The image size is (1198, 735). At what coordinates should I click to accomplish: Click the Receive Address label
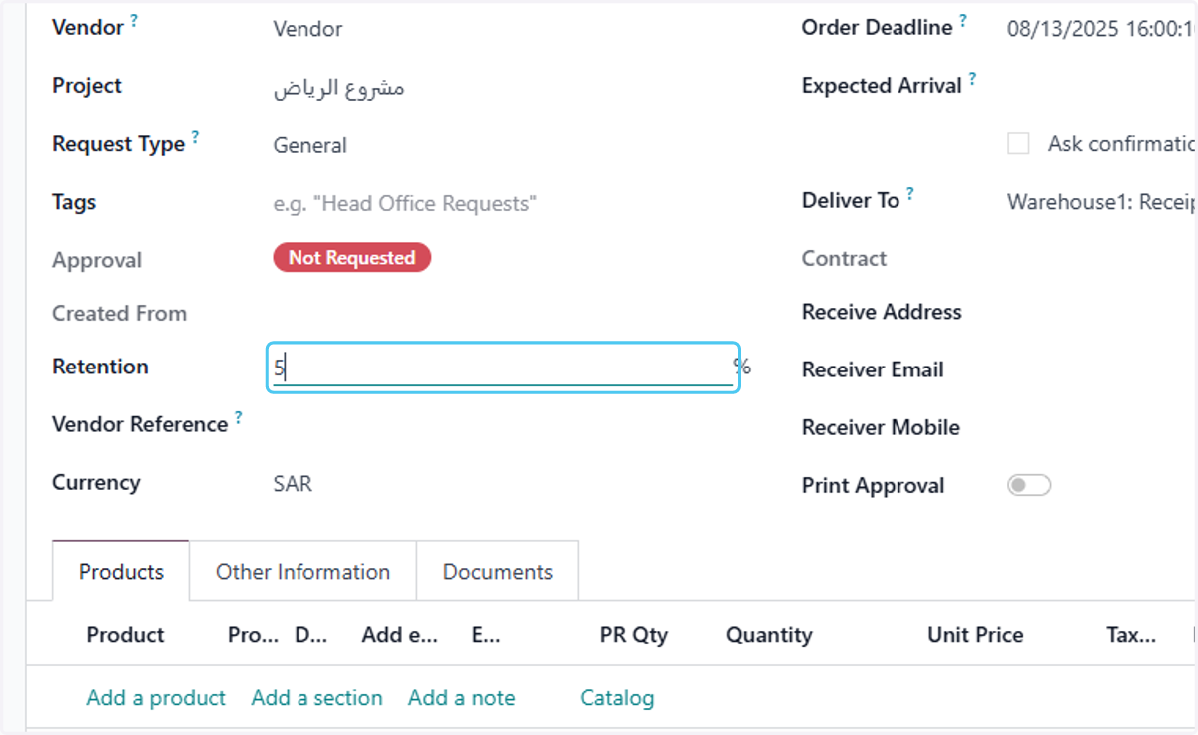[x=882, y=312]
